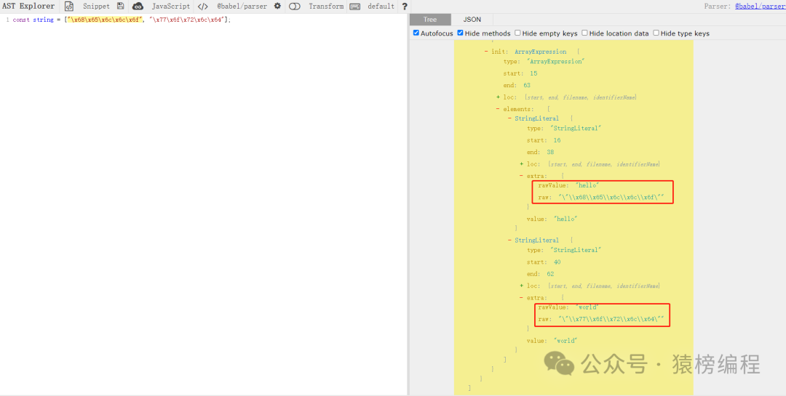
Task: Open the @babel/parser parser dropdown
Action: point(242,7)
